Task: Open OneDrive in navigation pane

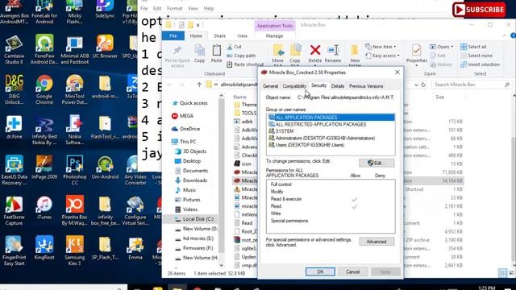Action: click(x=186, y=129)
